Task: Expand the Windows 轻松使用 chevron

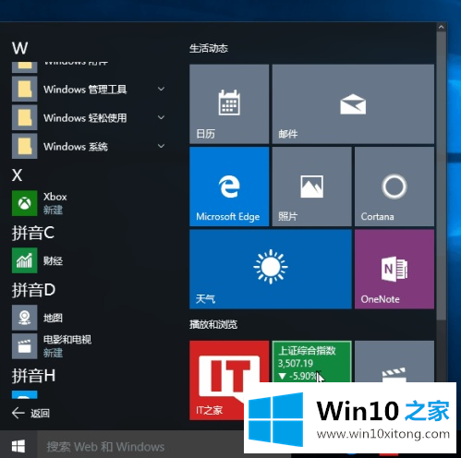Action: [x=161, y=117]
